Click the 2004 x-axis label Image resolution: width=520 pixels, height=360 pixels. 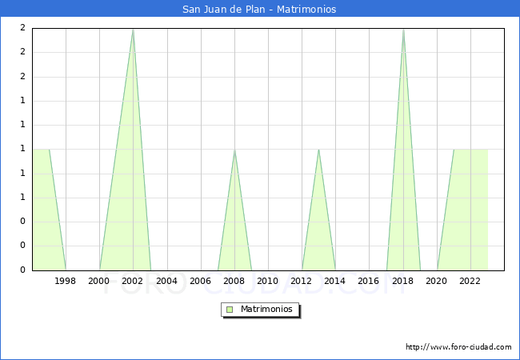point(166,281)
